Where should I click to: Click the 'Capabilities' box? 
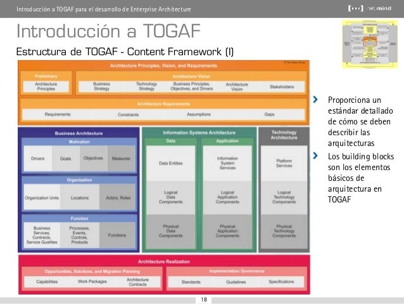pos(47,282)
